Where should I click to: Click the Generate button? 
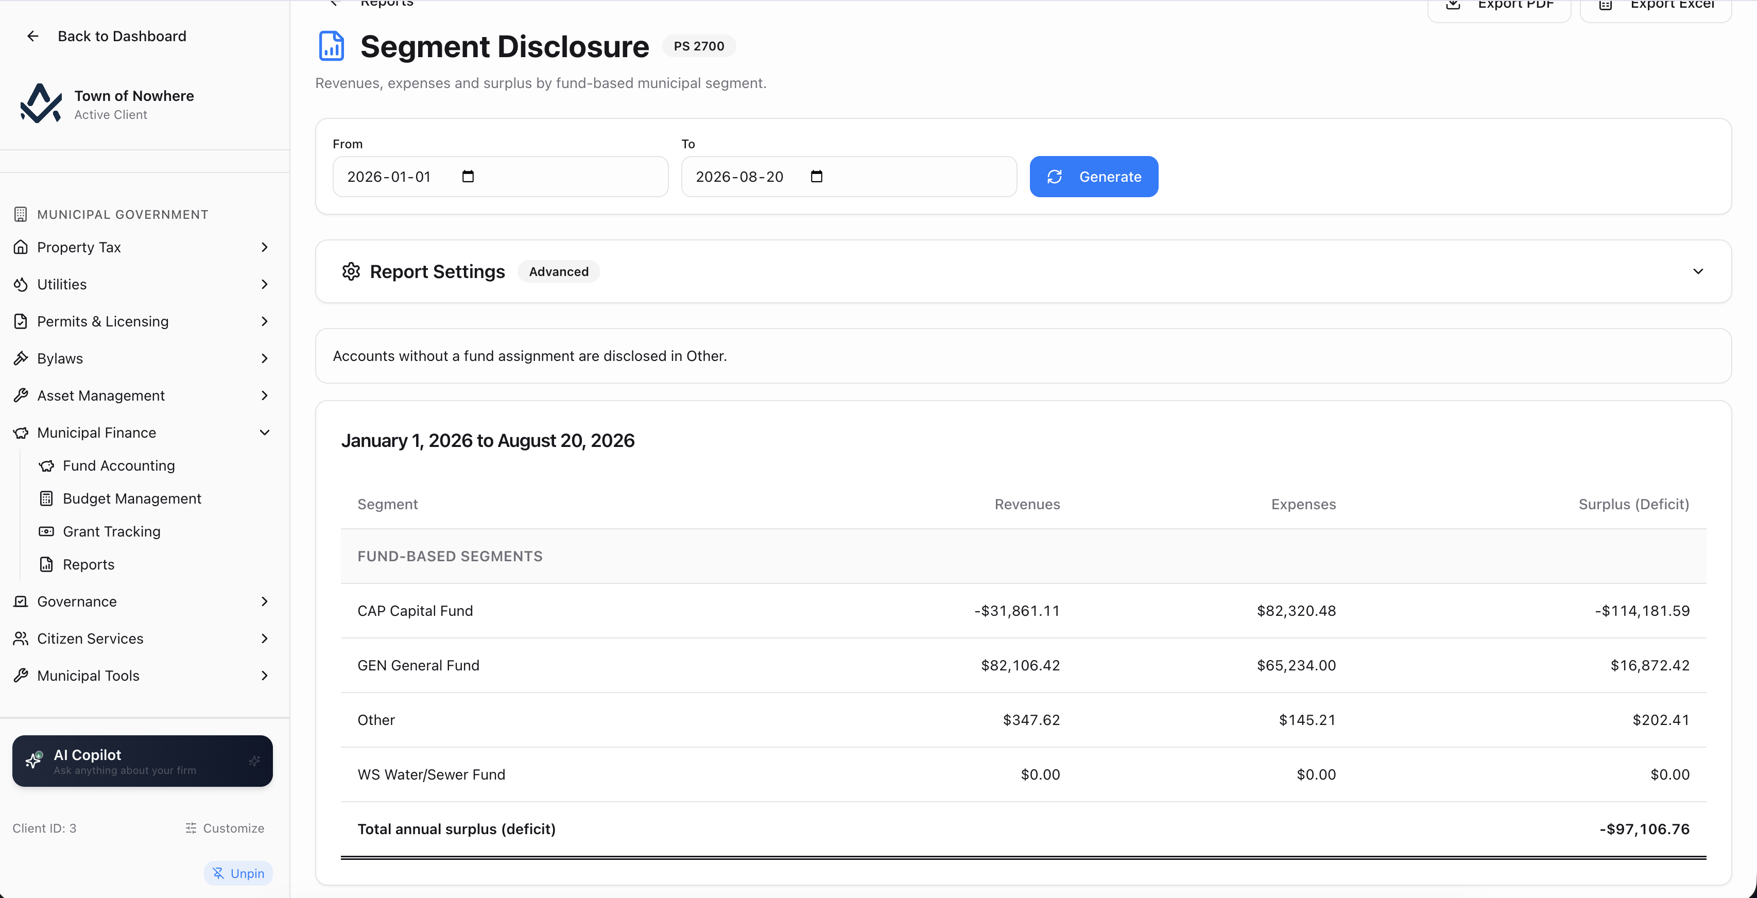[1093, 177]
